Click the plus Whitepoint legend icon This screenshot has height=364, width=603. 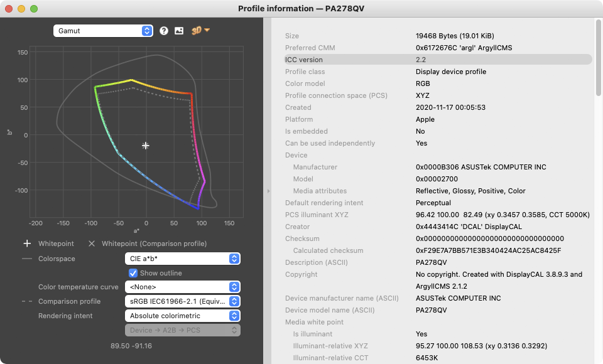tap(27, 244)
